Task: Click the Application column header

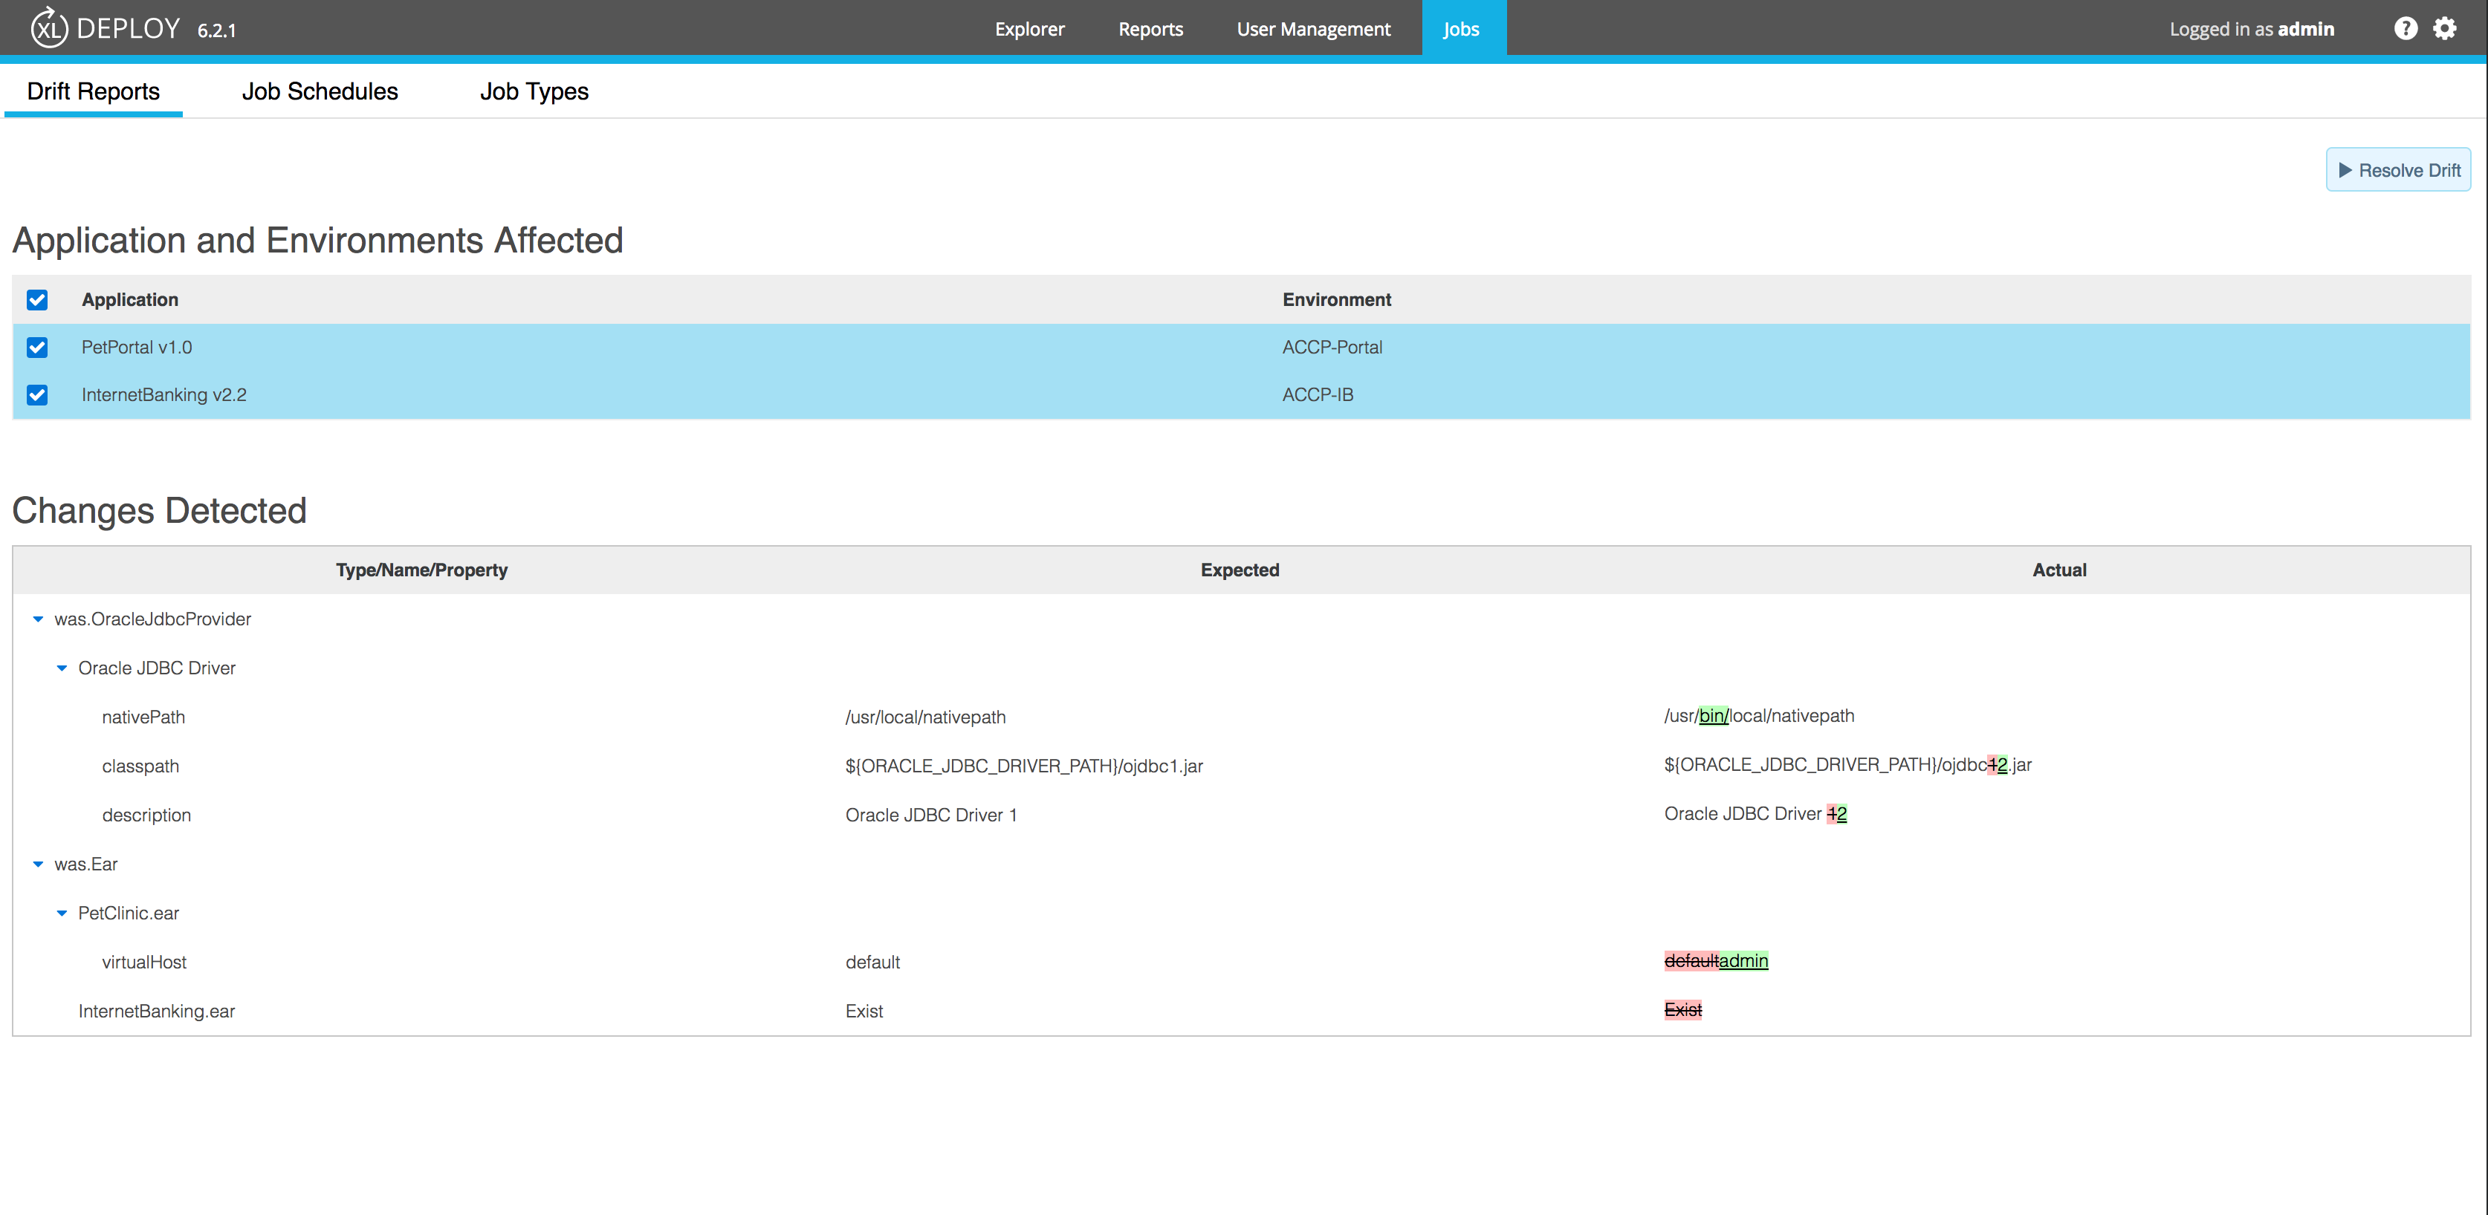Action: point(129,300)
